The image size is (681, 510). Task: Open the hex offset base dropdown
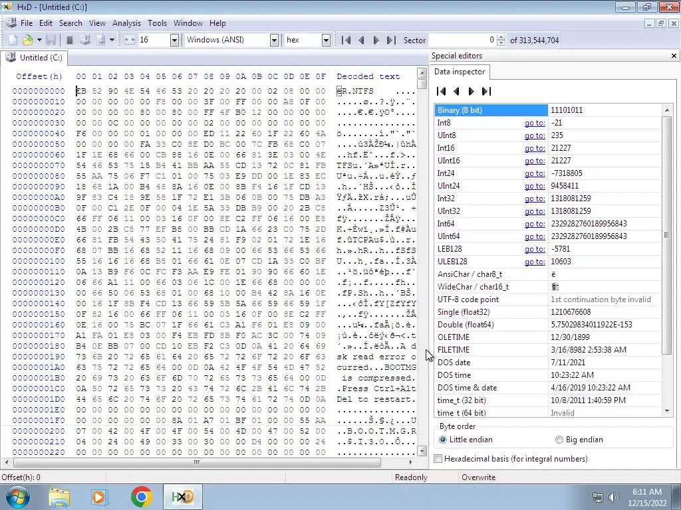(x=326, y=40)
